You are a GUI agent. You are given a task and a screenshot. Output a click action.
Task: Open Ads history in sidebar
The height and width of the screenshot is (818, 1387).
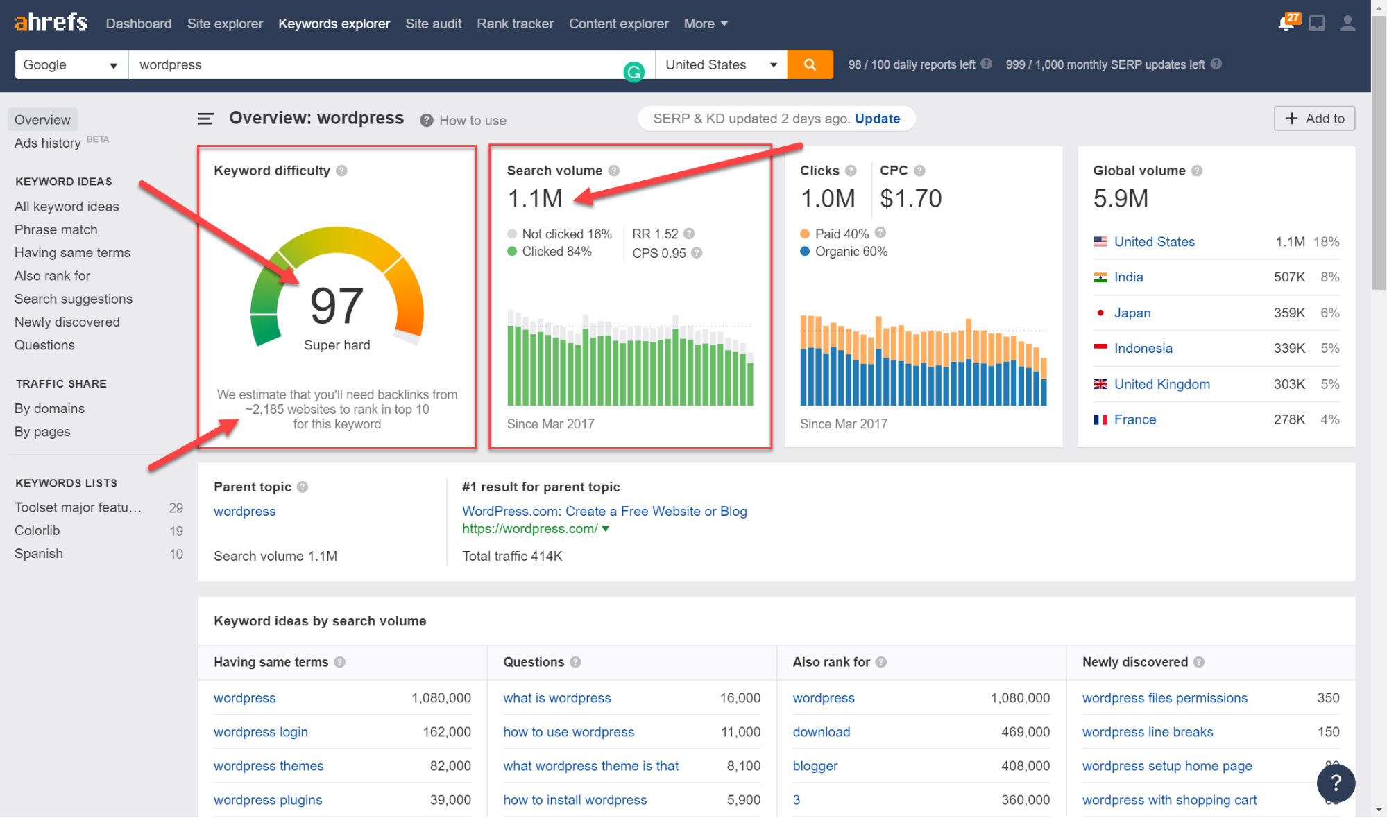click(47, 143)
